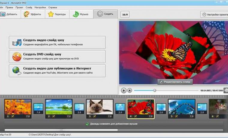Click the green note icon on Музыка tab
This screenshot has width=228, height=138.
point(76,14)
